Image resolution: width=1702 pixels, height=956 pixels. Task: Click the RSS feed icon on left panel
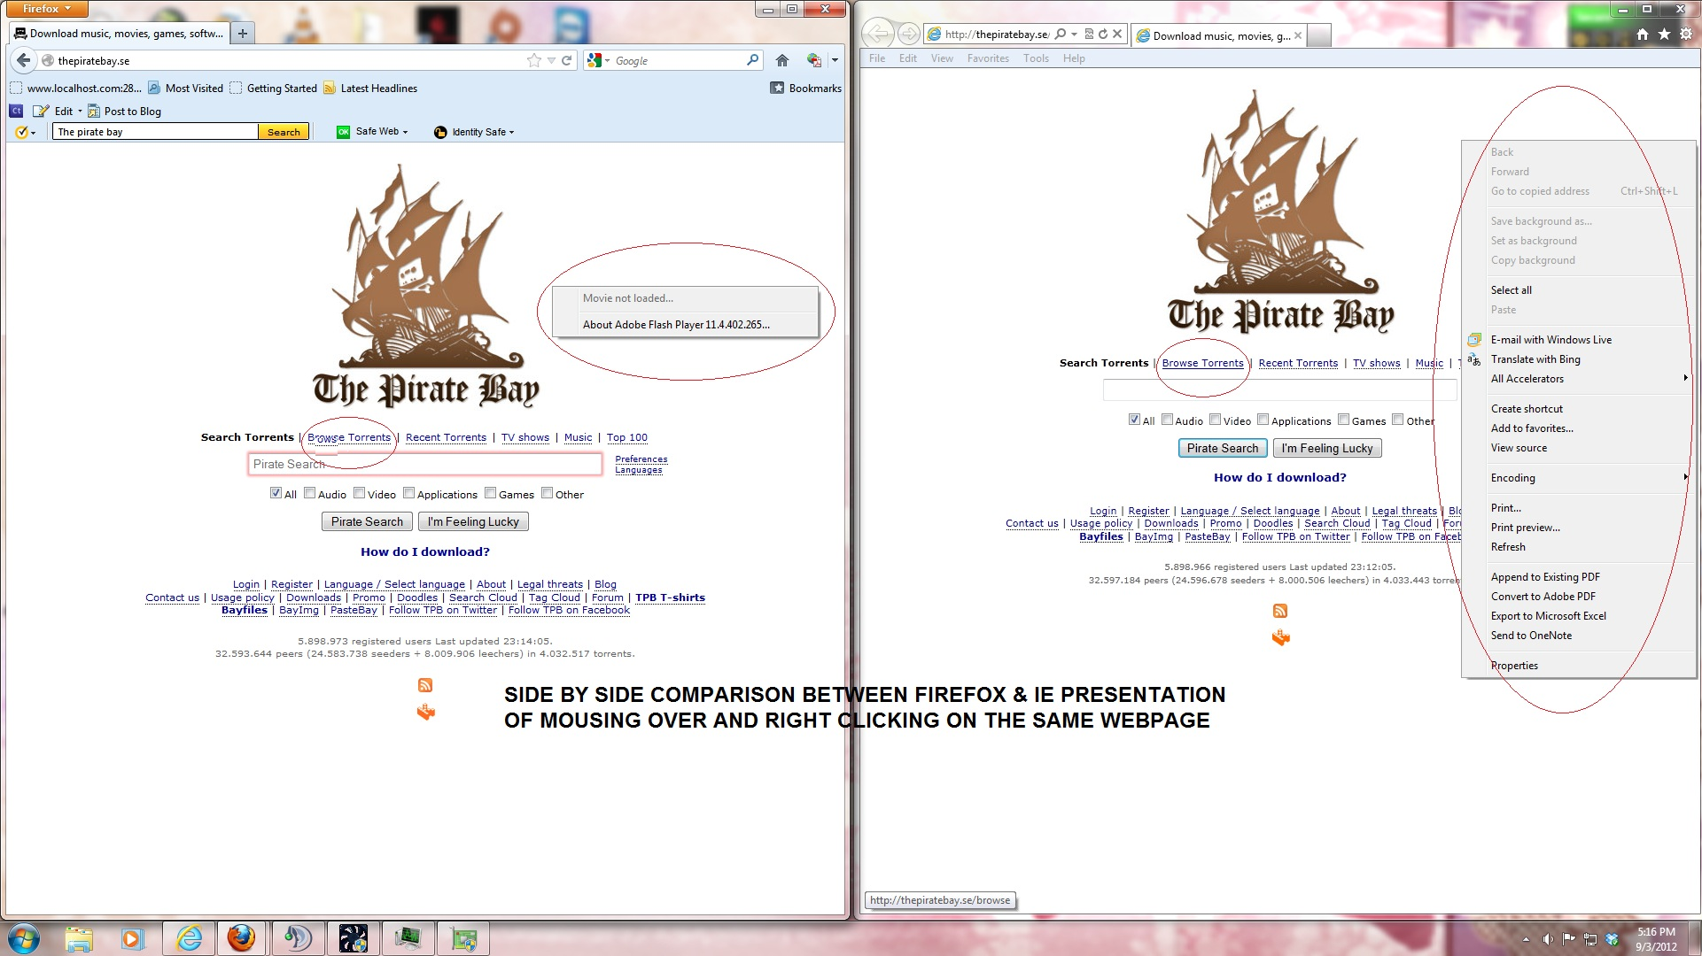pos(425,685)
